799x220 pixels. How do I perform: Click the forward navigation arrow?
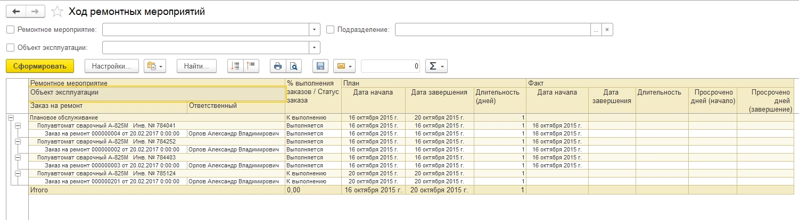35,11
